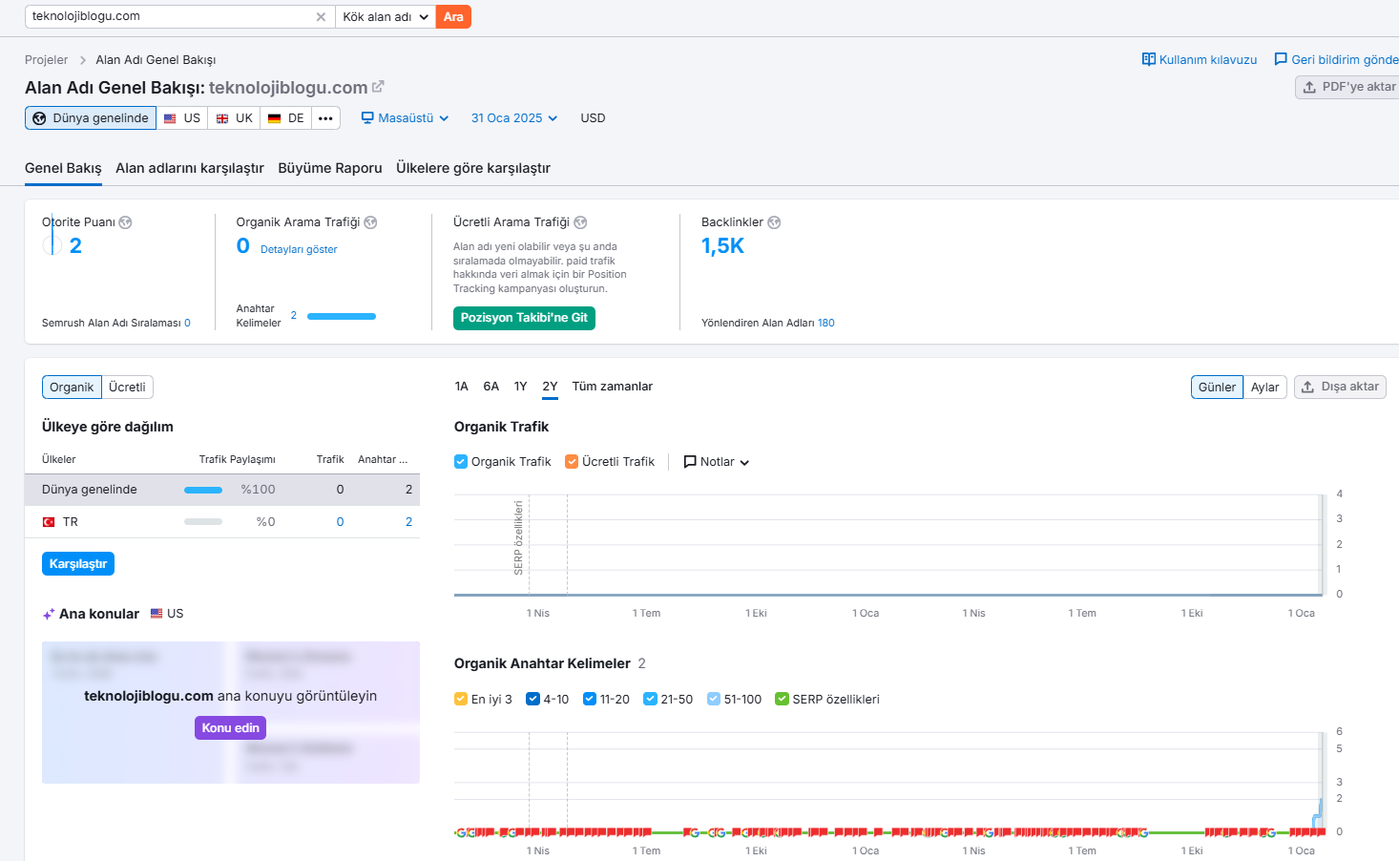Click the Anahtar Kelimeler blue progress bar
The width and height of the screenshot is (1399, 861).
pyautogui.click(x=342, y=316)
